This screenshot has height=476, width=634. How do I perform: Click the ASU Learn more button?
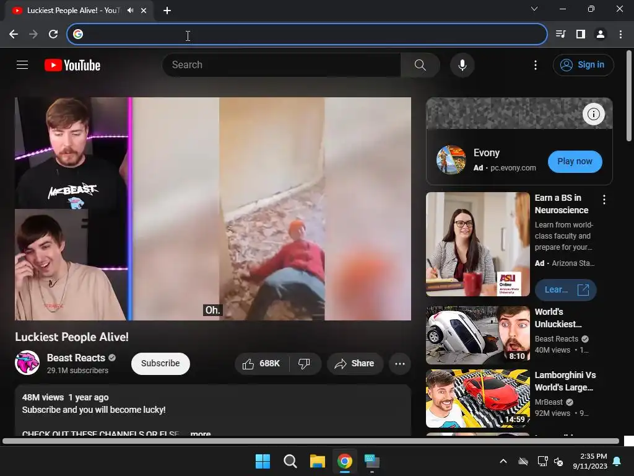[x=565, y=290]
